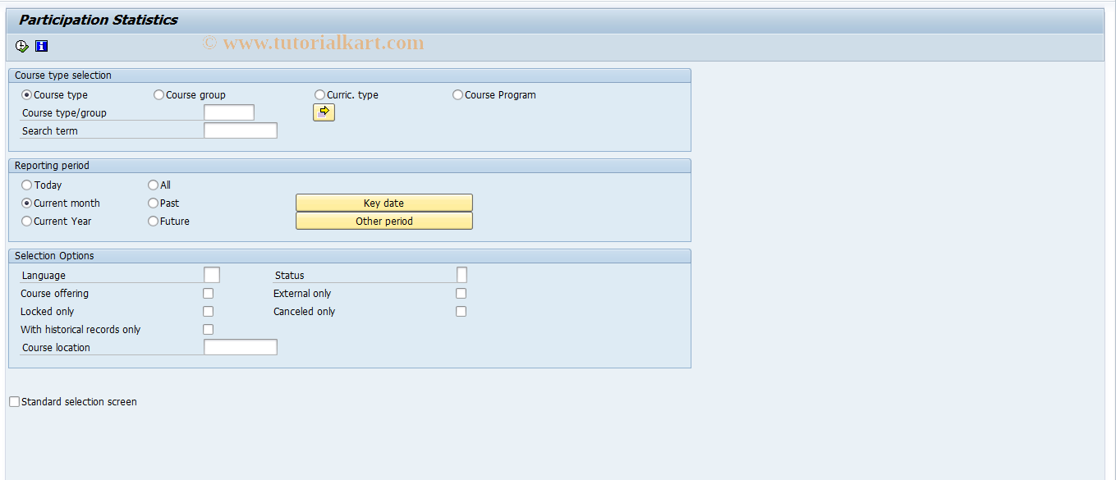Choose the Course Program option

point(457,95)
